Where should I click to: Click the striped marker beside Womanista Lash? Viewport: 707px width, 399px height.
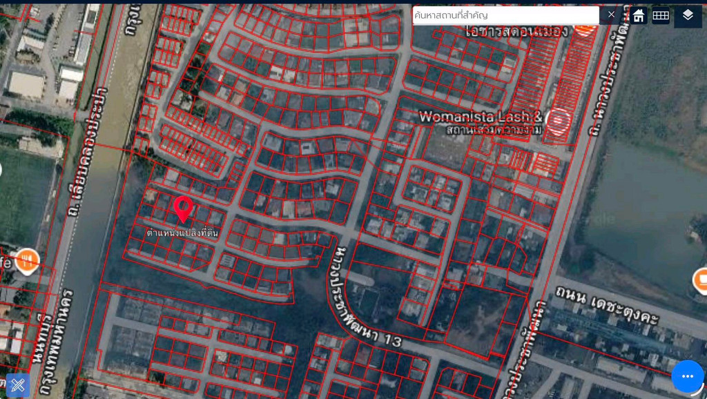pyautogui.click(x=558, y=121)
